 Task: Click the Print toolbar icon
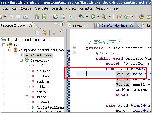click(25, 17)
